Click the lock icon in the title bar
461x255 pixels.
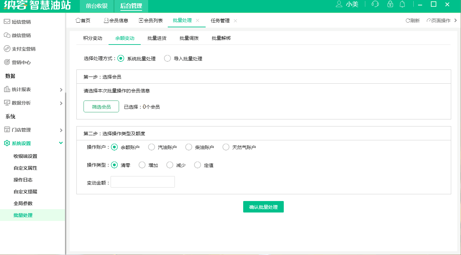pos(390,5)
